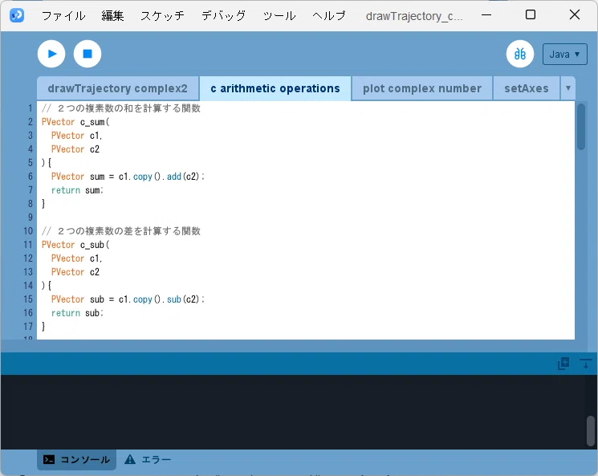This screenshot has height=476, width=598.
Task: Place cursor on 'PVector c_sum(' line
Action: click(75, 122)
